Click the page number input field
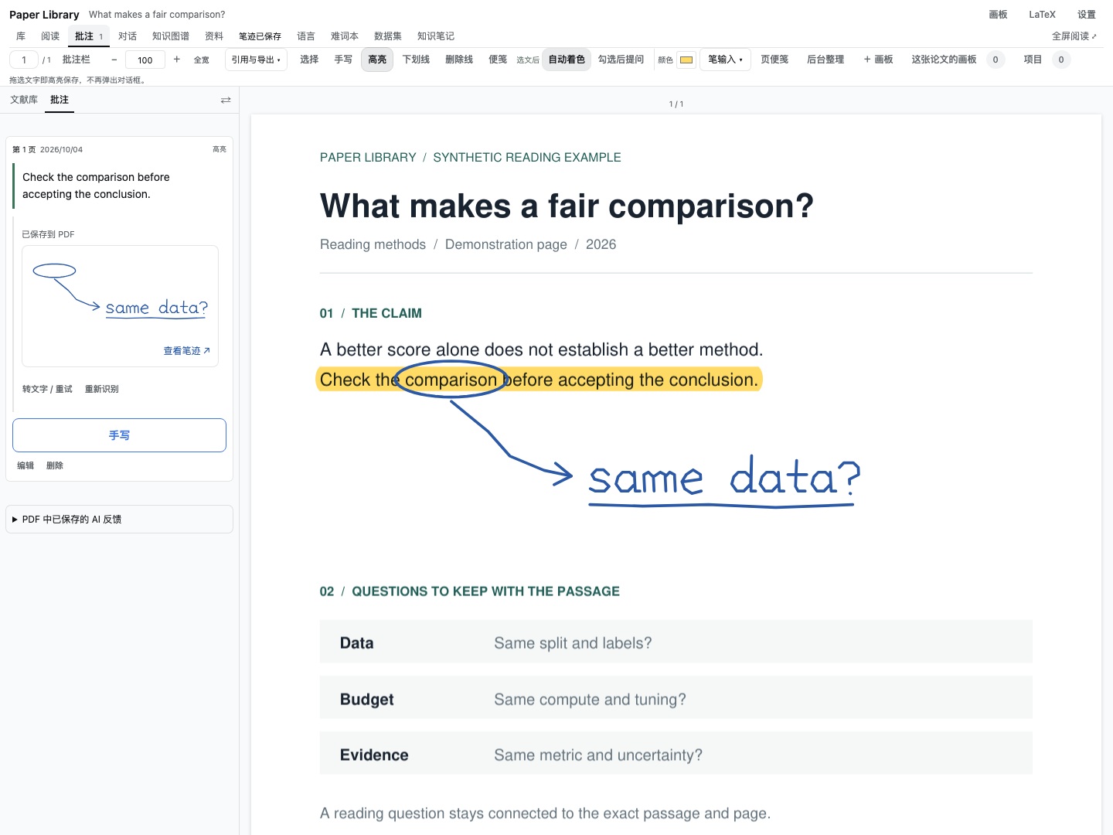The image size is (1113, 835). tap(24, 60)
